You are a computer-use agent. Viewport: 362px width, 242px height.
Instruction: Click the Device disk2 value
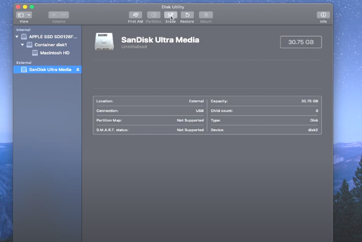tap(313, 130)
